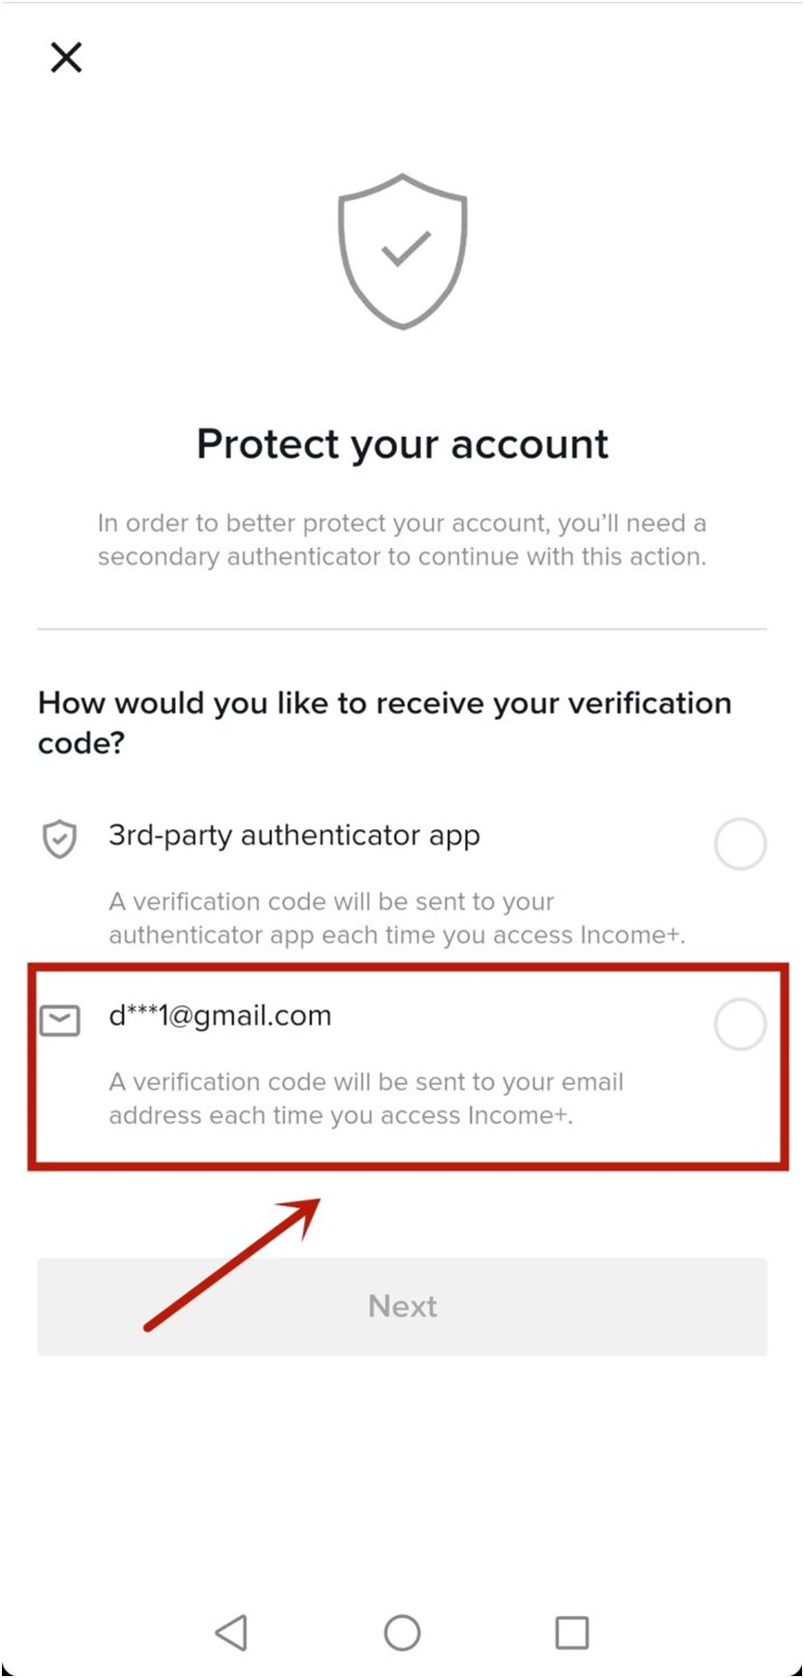Screen dimensions: 804x1678
Task: Click the red arrow annotation
Action: point(232,1264)
